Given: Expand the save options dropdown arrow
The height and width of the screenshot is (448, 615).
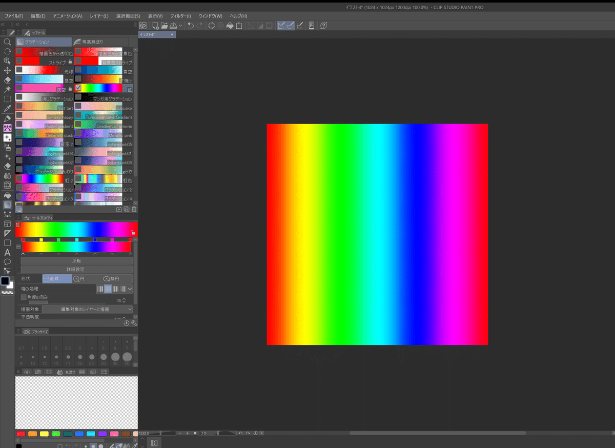Looking at the screenshot, I should pyautogui.click(x=180, y=26).
